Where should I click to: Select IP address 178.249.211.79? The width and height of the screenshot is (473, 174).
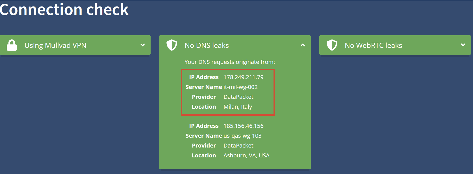[243, 77]
